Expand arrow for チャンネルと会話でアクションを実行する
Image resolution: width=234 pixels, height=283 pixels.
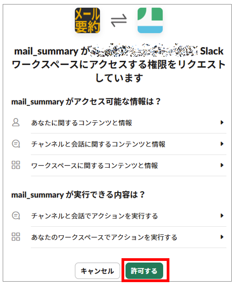222,215
